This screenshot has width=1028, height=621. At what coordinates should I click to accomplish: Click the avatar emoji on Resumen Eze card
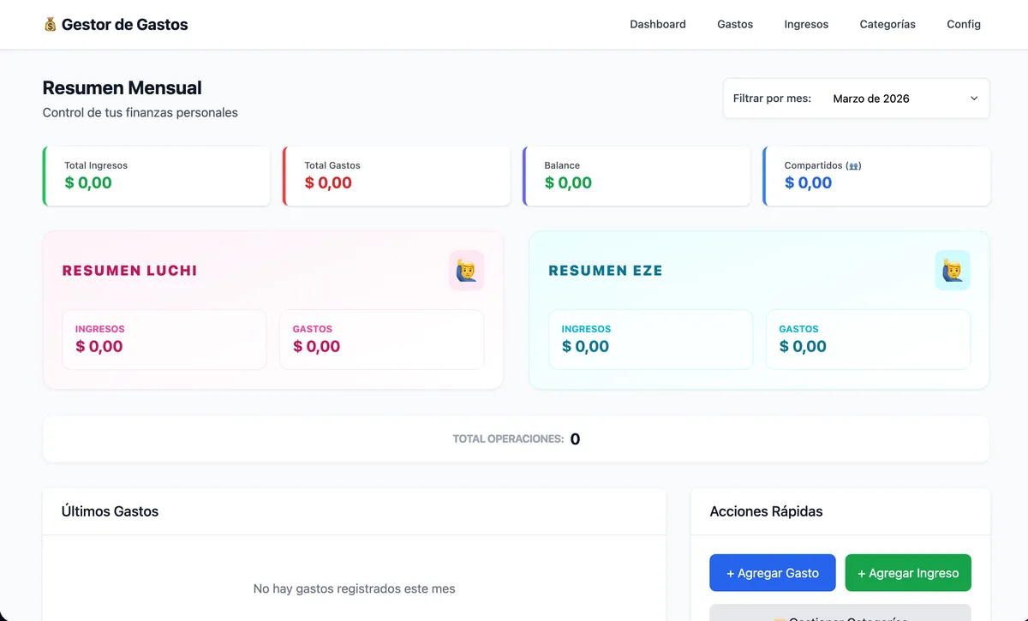[x=953, y=270]
